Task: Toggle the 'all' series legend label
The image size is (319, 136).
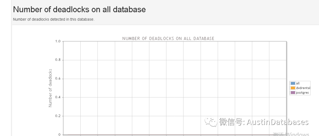Action: (x=298, y=83)
